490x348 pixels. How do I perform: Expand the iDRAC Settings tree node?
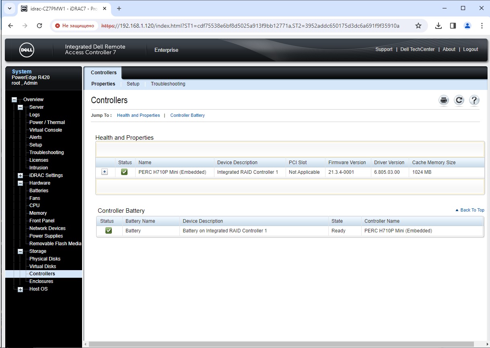point(21,175)
